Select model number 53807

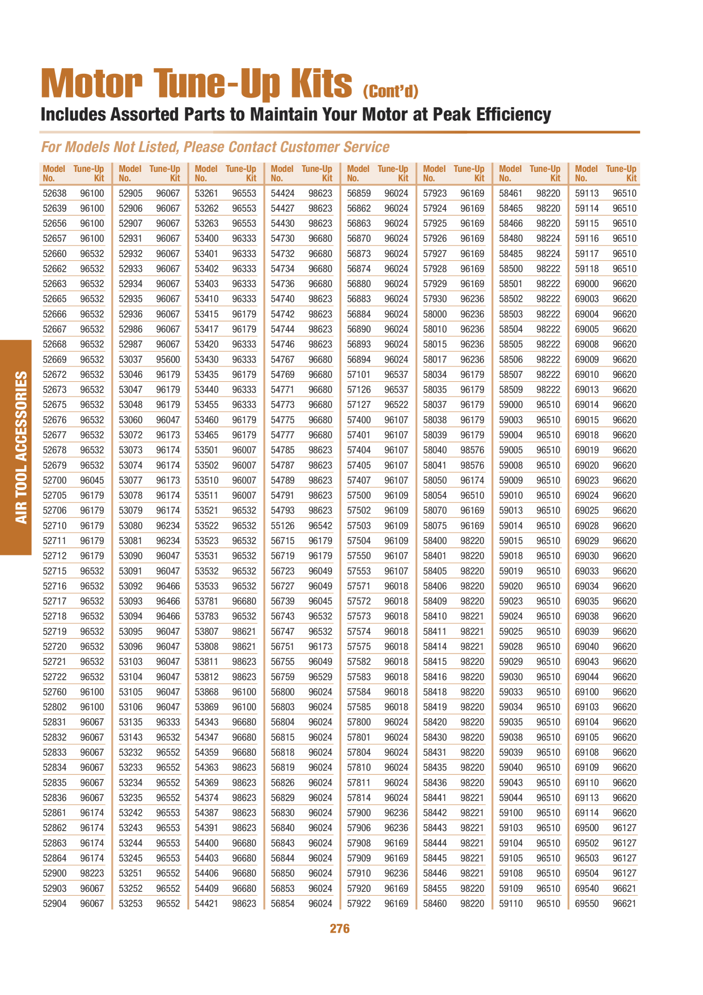tap(206, 631)
